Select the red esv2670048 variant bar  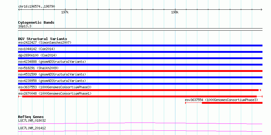tap(140, 96)
